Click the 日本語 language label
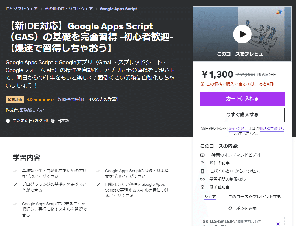This screenshot has width=296, height=226. click(x=63, y=121)
